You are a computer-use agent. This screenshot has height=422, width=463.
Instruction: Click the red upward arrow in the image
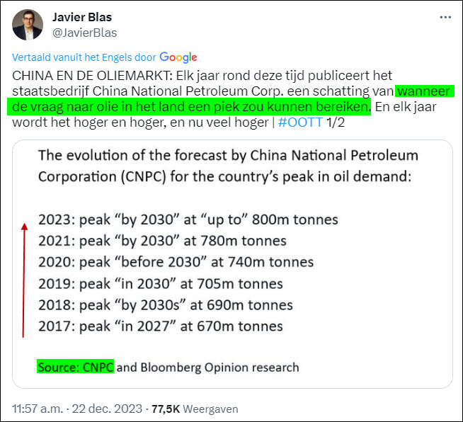[x=25, y=280]
